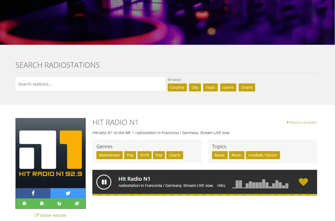The height and width of the screenshot is (221, 335).
Task: Click the Topics panel heading
Action: (x=219, y=147)
